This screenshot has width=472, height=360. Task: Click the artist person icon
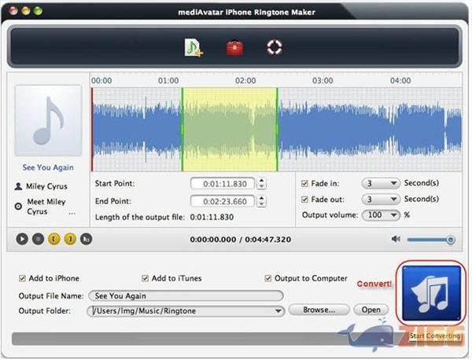point(18,186)
